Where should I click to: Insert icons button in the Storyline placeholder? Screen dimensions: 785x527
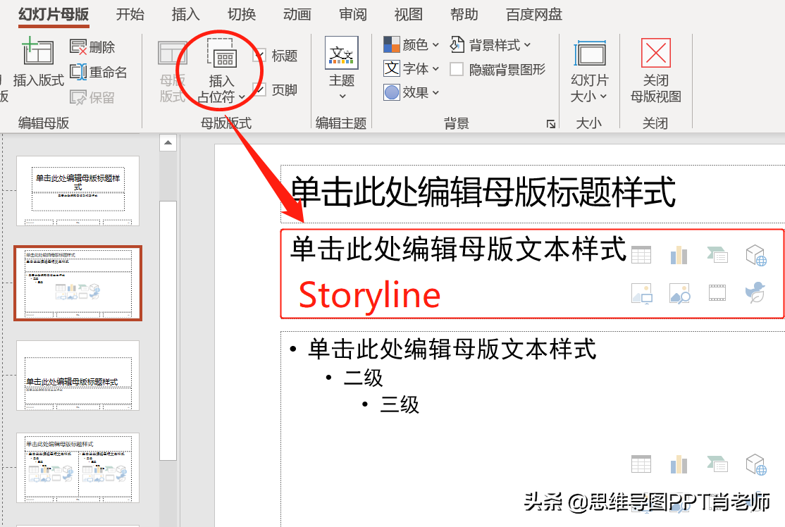pyautogui.click(x=755, y=292)
